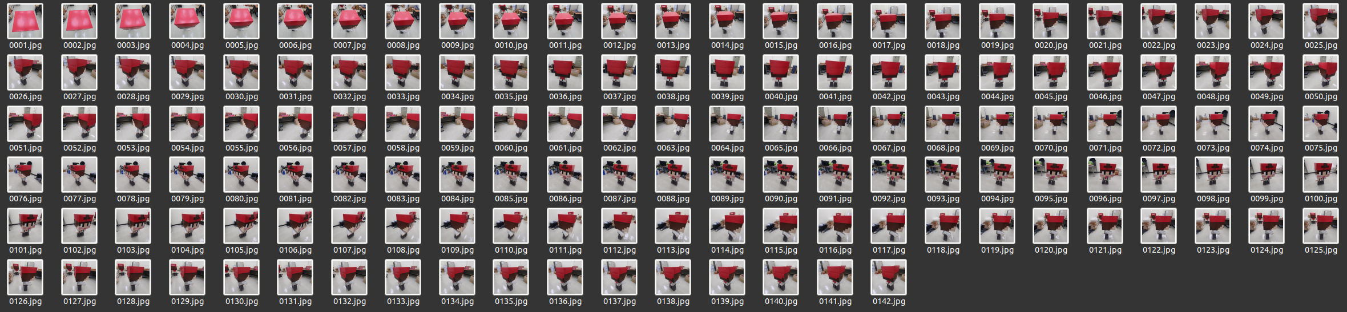Click the 0041.jpg file name
The height and width of the screenshot is (312, 1347).
[835, 96]
